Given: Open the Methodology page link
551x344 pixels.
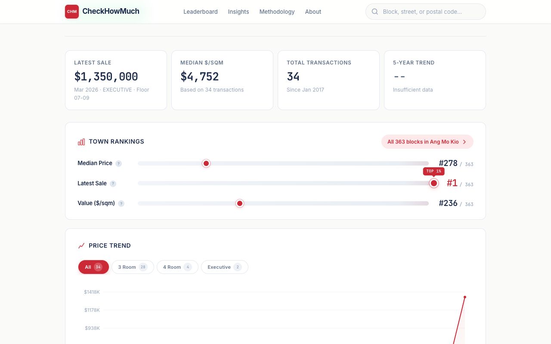Looking at the screenshot, I should [277, 12].
